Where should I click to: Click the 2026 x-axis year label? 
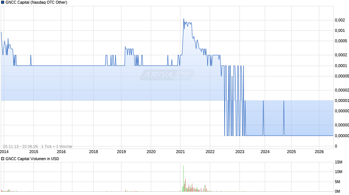[319, 152]
